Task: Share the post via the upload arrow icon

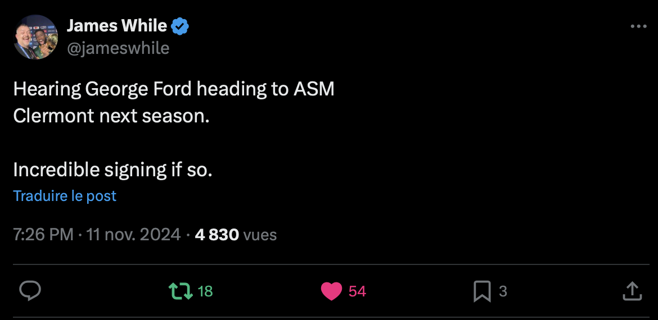Action: point(632,291)
